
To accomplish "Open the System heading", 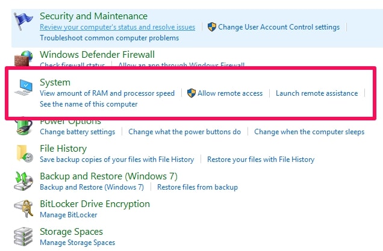I will click(x=55, y=82).
